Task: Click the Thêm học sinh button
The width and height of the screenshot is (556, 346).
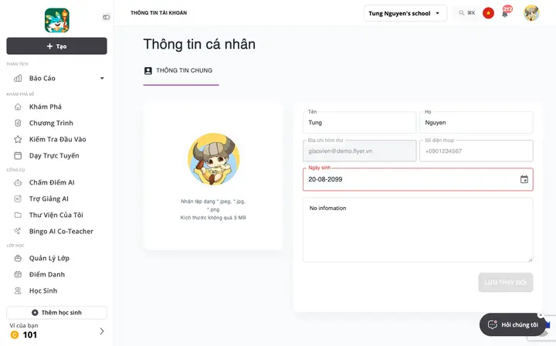Action: point(56,313)
